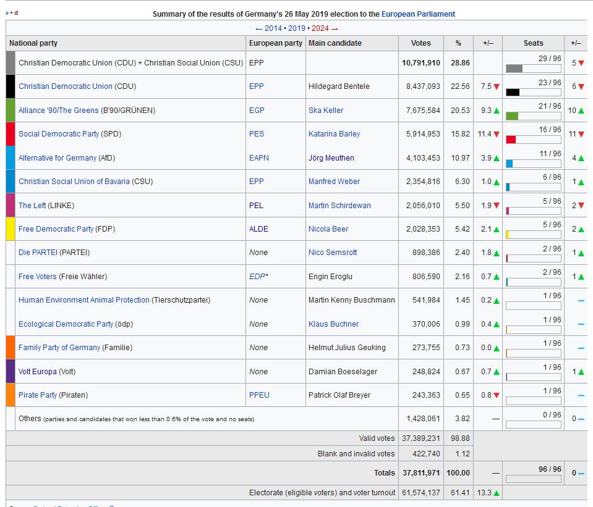
Task: Click the red down arrow beside SPD 11.4
Action: 497,135
